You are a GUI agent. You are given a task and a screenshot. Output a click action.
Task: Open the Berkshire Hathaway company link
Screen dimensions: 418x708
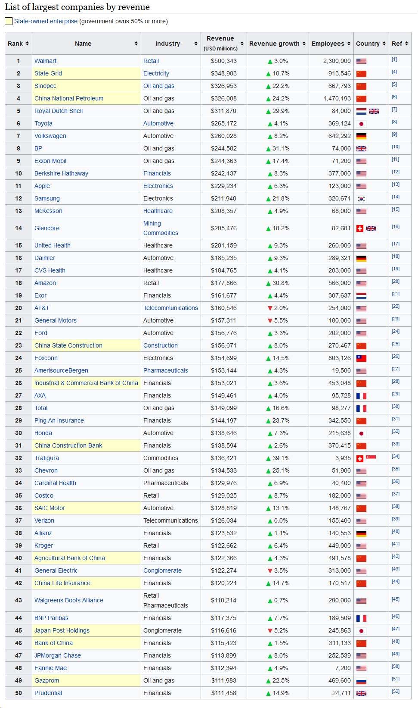click(61, 173)
